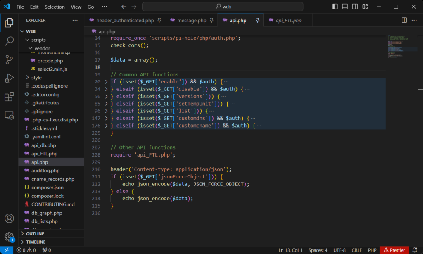Screen dimensions: 423x254
Task: Open composer.json in the file tree
Action: tap(48, 188)
